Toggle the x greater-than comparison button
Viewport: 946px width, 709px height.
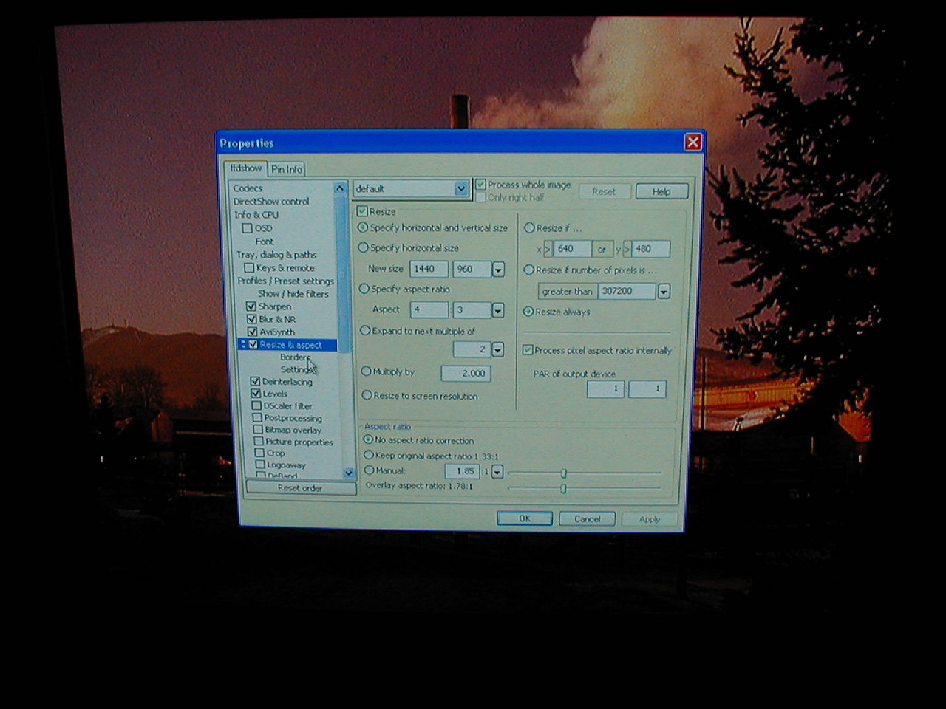[x=548, y=250]
